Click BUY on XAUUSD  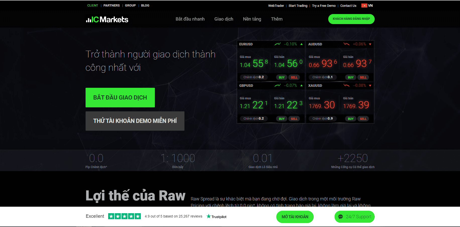[x=351, y=119]
